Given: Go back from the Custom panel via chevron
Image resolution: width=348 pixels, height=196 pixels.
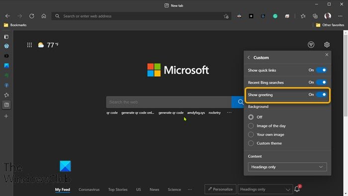Looking at the screenshot, I should pyautogui.click(x=249, y=57).
